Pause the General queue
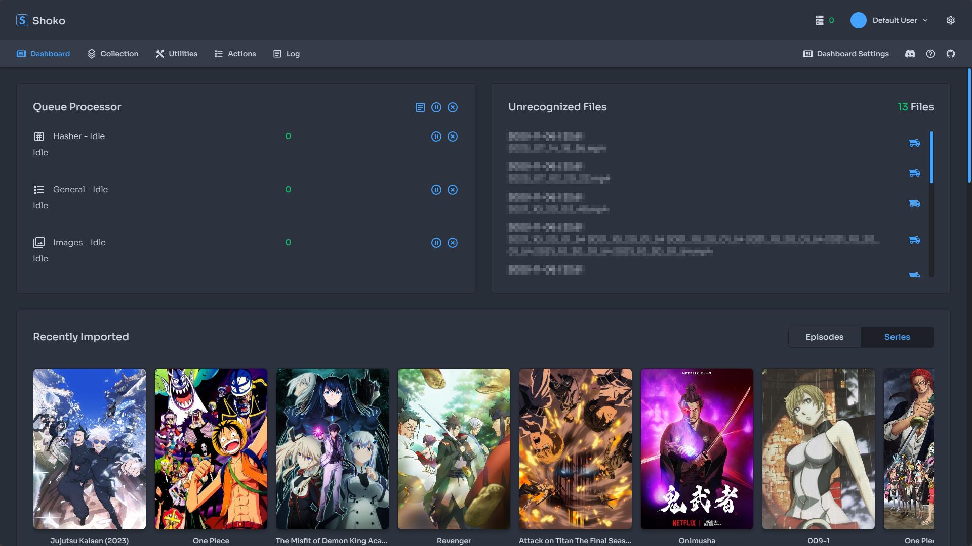This screenshot has height=546, width=972. tap(436, 190)
